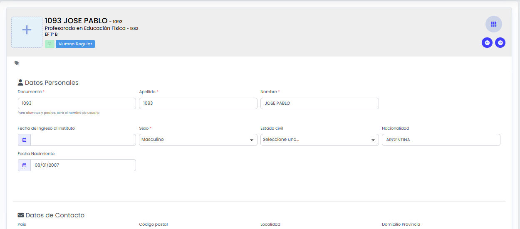Open calendar for Fecha Nacimiento
This screenshot has height=229, width=520.
[24, 165]
